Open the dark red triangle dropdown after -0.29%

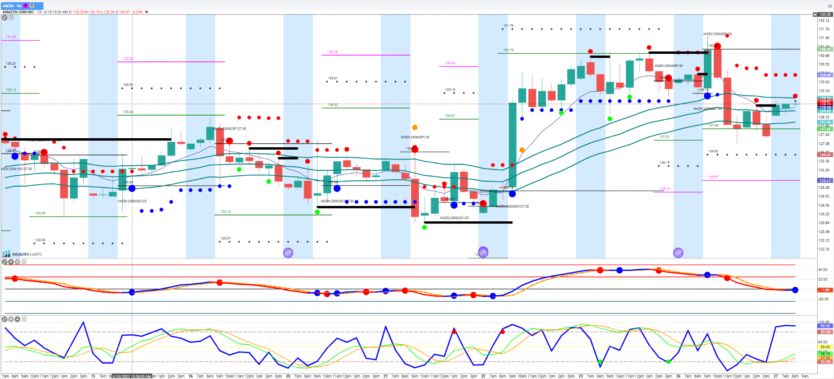coord(147,12)
